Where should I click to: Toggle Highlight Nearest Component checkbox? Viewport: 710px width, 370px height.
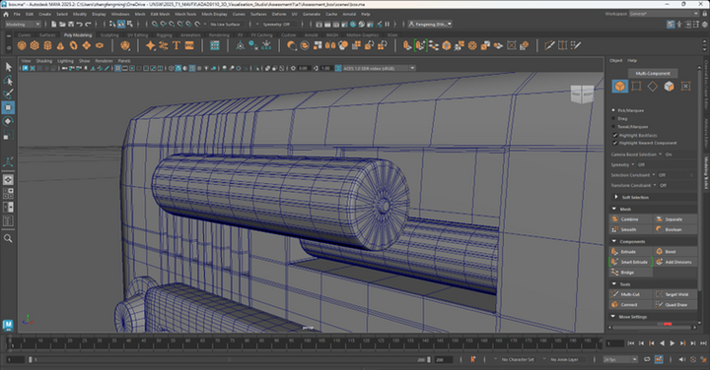coord(615,143)
